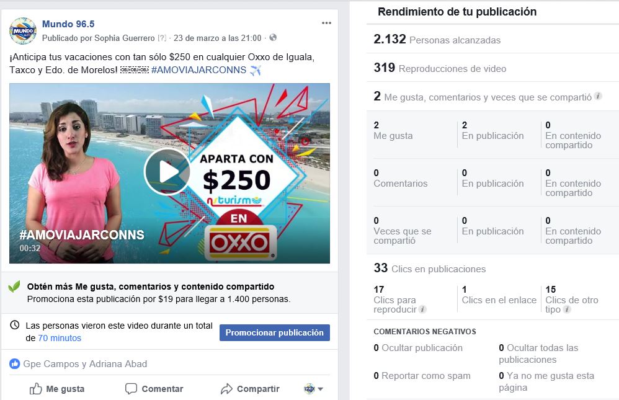This screenshot has height=400, width=619.
Task: Click the share arrow Compartir button
Action: 250,389
